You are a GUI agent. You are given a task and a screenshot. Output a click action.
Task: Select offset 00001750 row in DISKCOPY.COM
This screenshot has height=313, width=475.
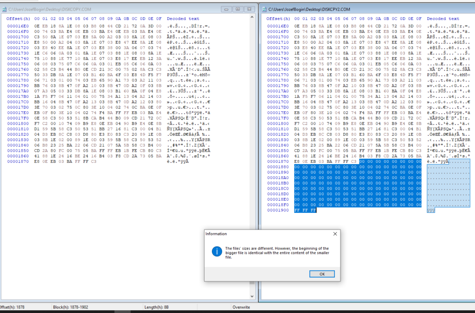pos(109,64)
